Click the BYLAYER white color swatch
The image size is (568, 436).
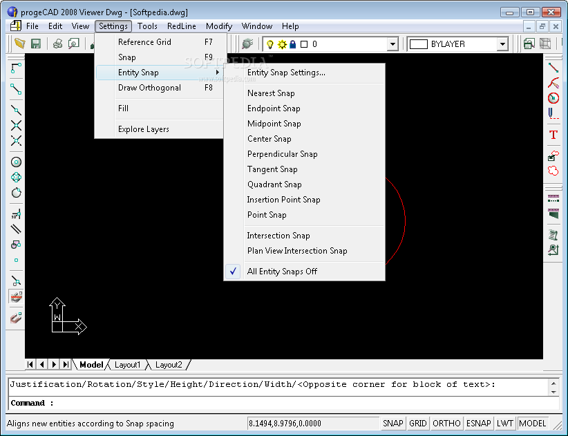[418, 44]
